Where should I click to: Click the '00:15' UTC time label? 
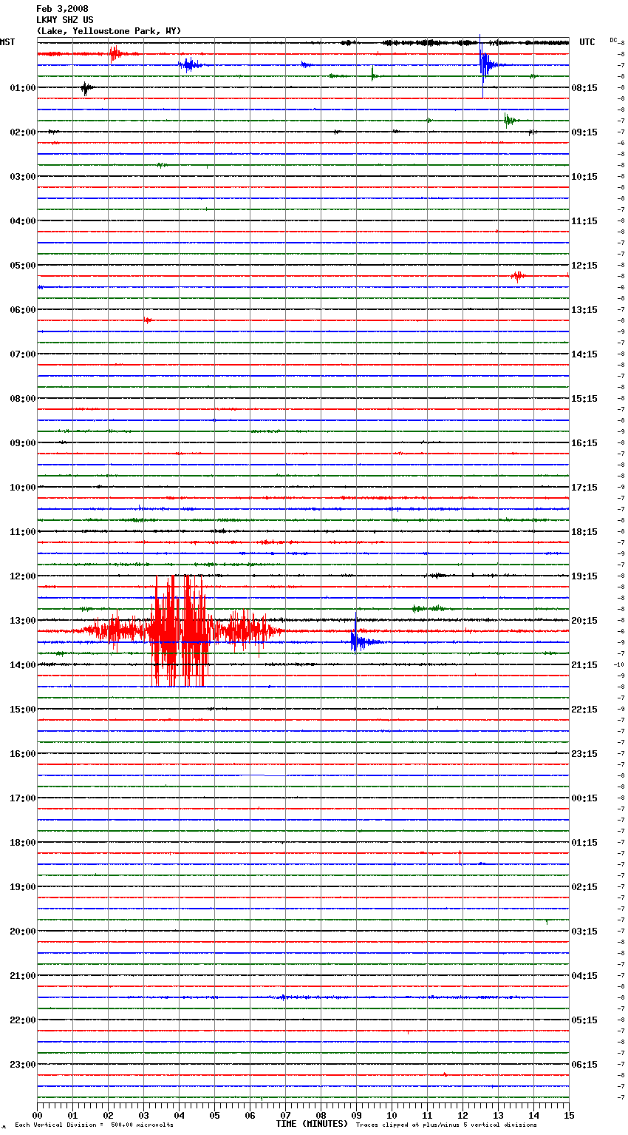point(584,798)
